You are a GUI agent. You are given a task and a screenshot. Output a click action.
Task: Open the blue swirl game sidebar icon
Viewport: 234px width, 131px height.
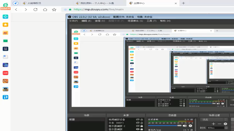(5, 65)
